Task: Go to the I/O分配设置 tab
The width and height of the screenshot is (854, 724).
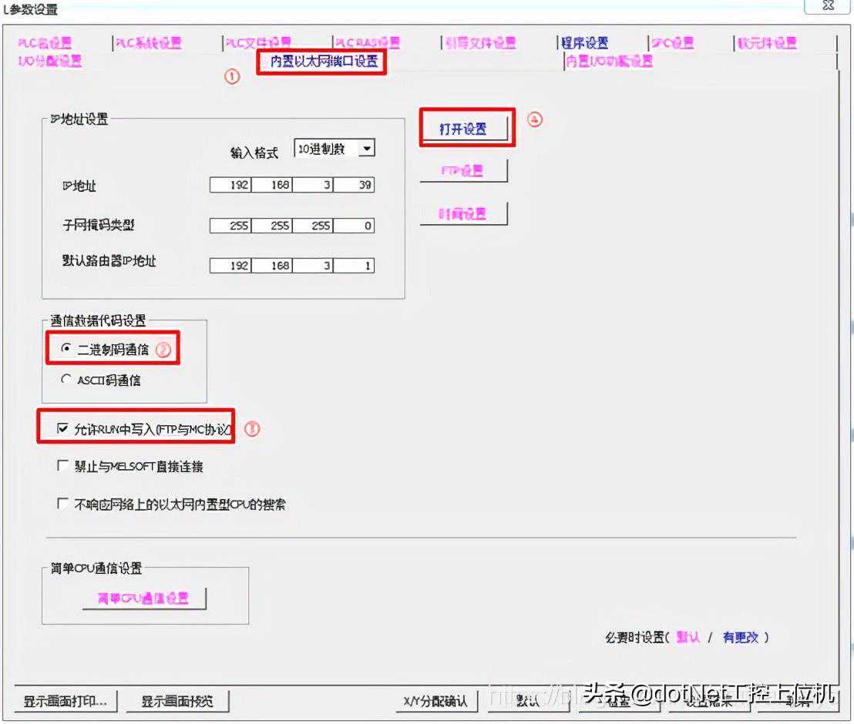Action: click(x=50, y=61)
